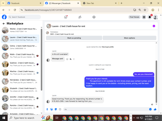Open the $950 2 bed 2 bath listing link
The width and height of the screenshot is (162, 121).
pos(62,34)
